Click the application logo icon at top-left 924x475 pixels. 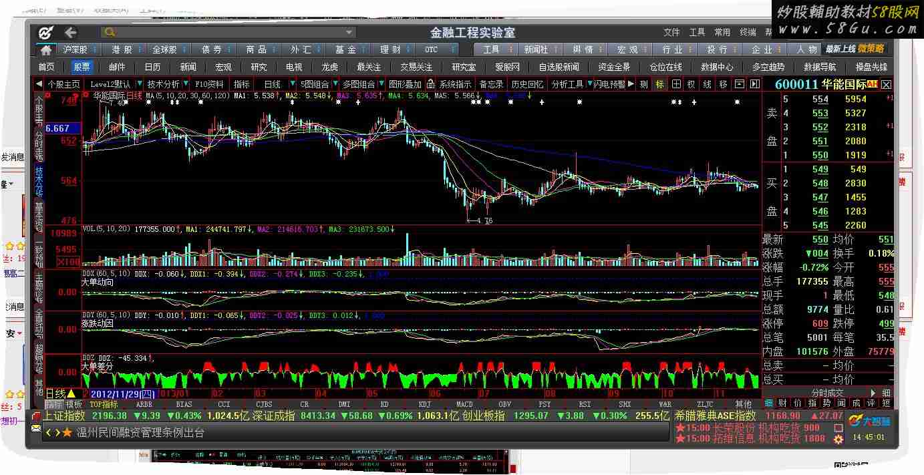coord(45,33)
